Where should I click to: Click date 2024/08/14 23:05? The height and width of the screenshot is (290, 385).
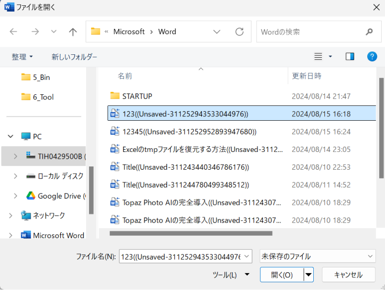321,150
